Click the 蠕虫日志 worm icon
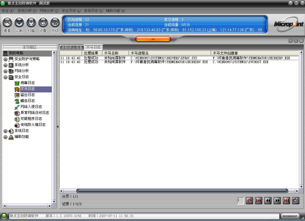Screen dimensions: 305x221 point(17,101)
